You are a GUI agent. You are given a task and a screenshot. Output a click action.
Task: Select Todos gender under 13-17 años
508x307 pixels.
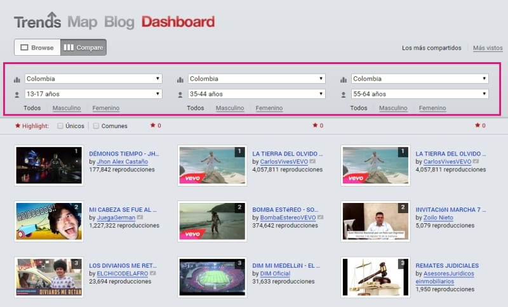[x=32, y=108]
